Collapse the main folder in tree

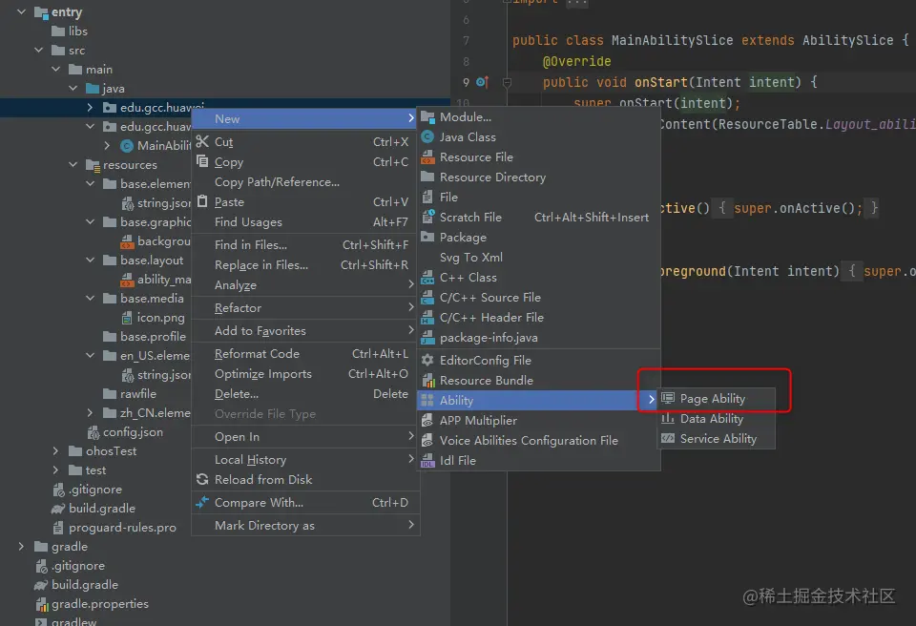click(56, 69)
